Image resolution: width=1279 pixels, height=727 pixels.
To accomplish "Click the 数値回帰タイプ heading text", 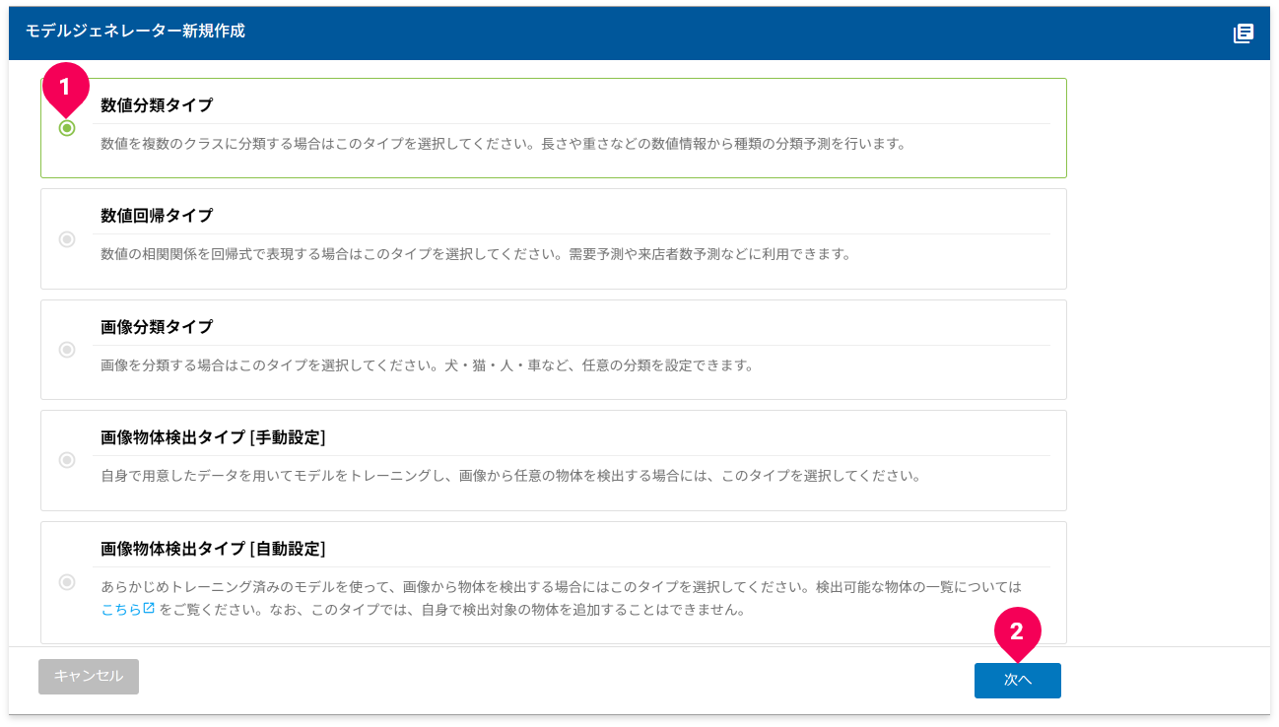I will click(x=157, y=215).
